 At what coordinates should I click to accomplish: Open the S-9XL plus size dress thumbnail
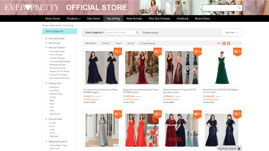182,130
